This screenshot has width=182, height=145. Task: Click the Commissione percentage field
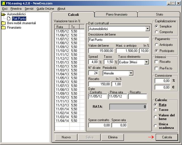pos(162,81)
